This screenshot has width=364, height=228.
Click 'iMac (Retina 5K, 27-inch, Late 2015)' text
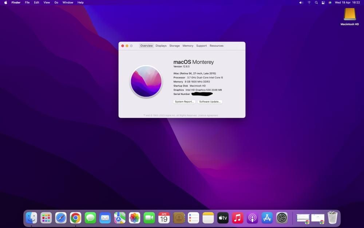(194, 73)
